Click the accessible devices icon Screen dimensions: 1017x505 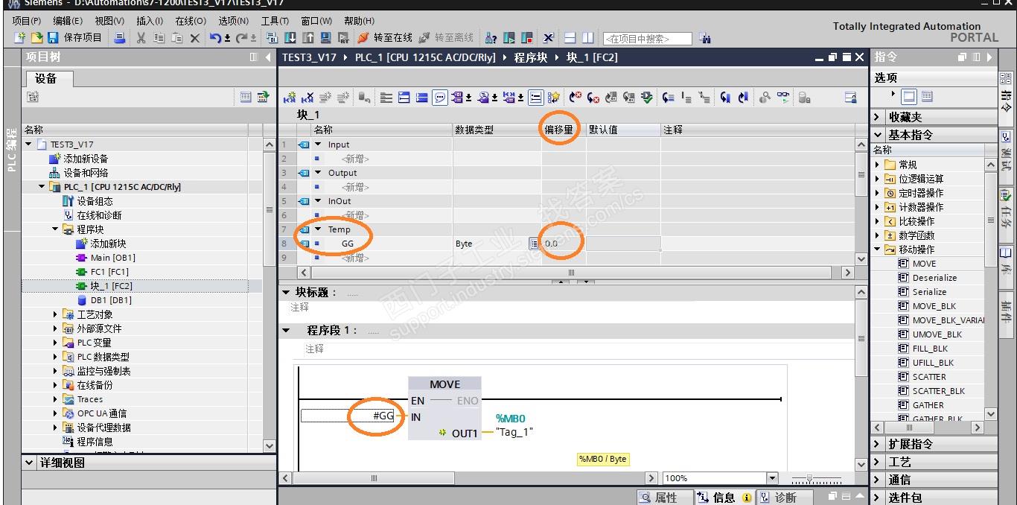[491, 38]
